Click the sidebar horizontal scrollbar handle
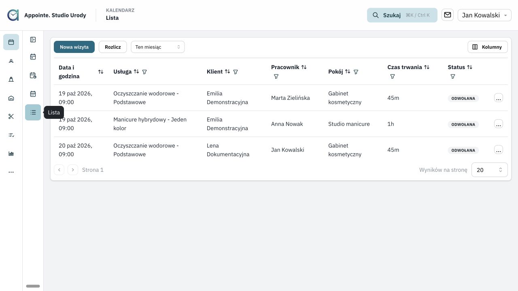The height and width of the screenshot is (291, 518). click(33, 286)
